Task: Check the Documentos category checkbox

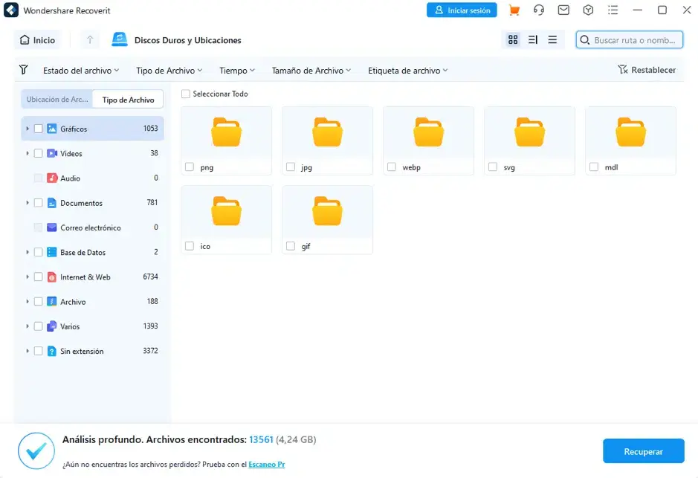Action: [x=39, y=203]
